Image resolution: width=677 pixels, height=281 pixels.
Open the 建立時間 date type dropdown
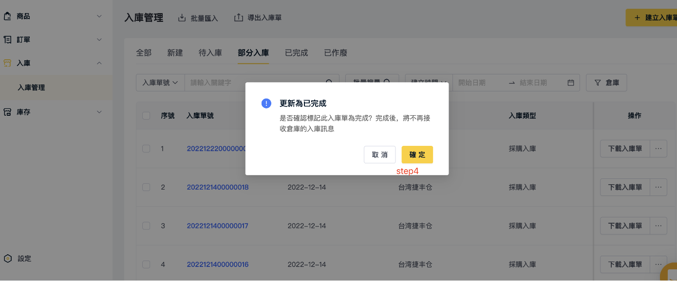[429, 83]
